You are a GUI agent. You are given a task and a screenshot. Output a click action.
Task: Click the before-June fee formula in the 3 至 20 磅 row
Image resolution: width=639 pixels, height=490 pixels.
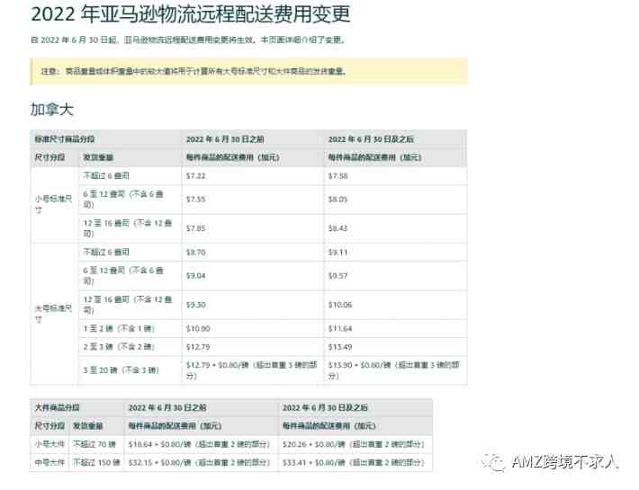(x=251, y=370)
